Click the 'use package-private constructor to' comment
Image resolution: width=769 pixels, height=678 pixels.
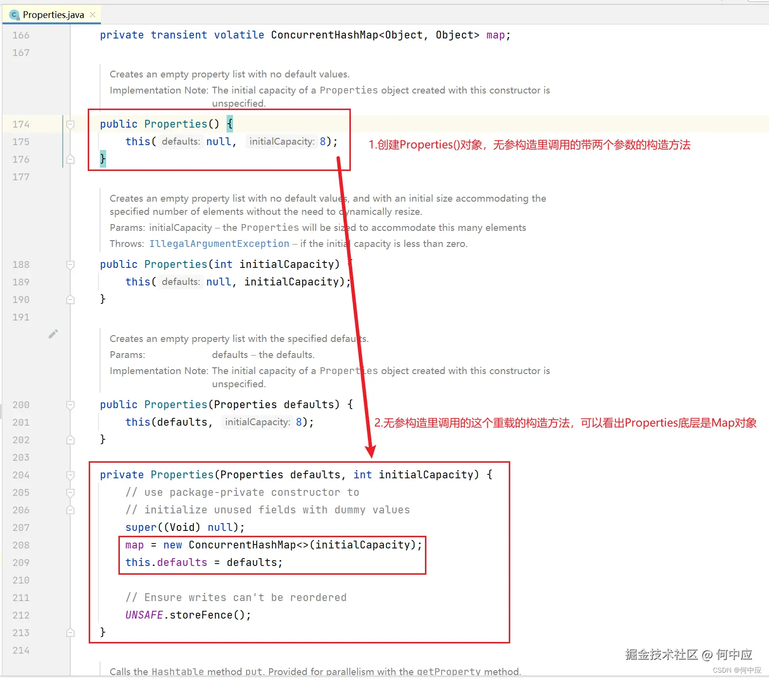(242, 492)
